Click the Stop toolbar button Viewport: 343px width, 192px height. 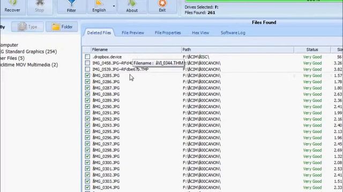[x=39, y=7]
